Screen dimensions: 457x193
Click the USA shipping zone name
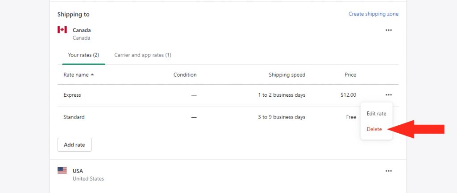tap(78, 171)
